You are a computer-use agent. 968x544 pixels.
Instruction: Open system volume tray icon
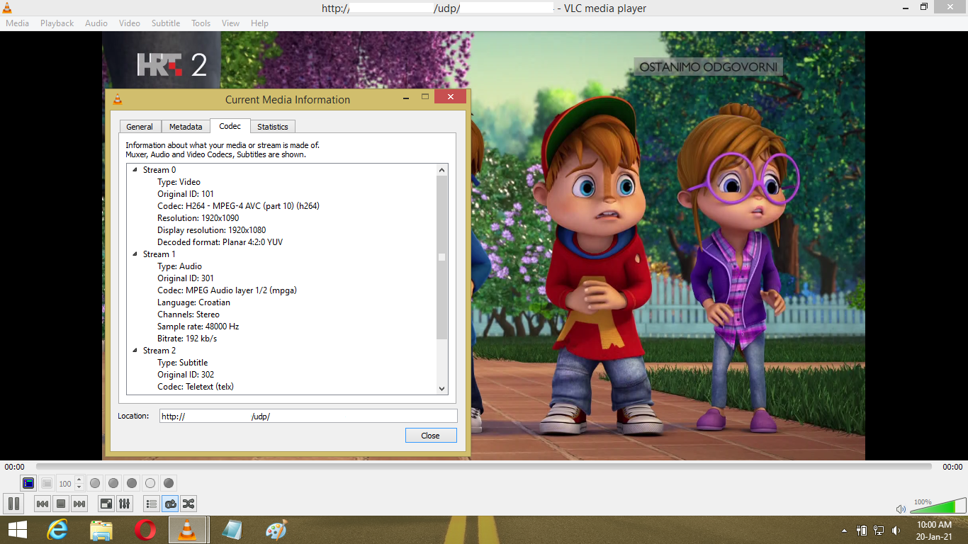896,530
